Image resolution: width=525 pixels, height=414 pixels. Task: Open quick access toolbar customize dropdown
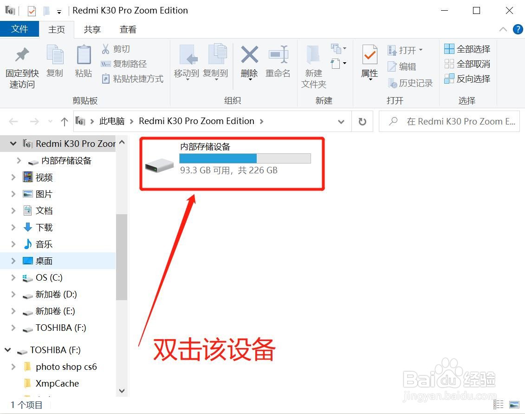pos(59,12)
